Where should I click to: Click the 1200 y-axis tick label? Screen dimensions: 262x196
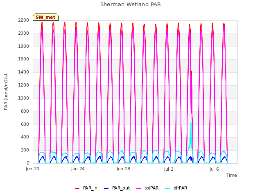(x=24, y=85)
